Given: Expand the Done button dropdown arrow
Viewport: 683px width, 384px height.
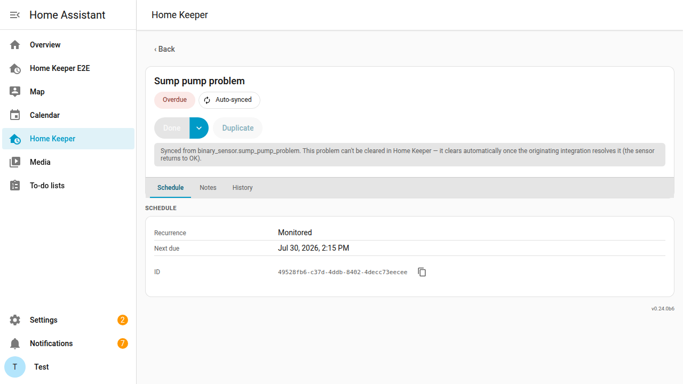Looking at the screenshot, I should [199, 128].
